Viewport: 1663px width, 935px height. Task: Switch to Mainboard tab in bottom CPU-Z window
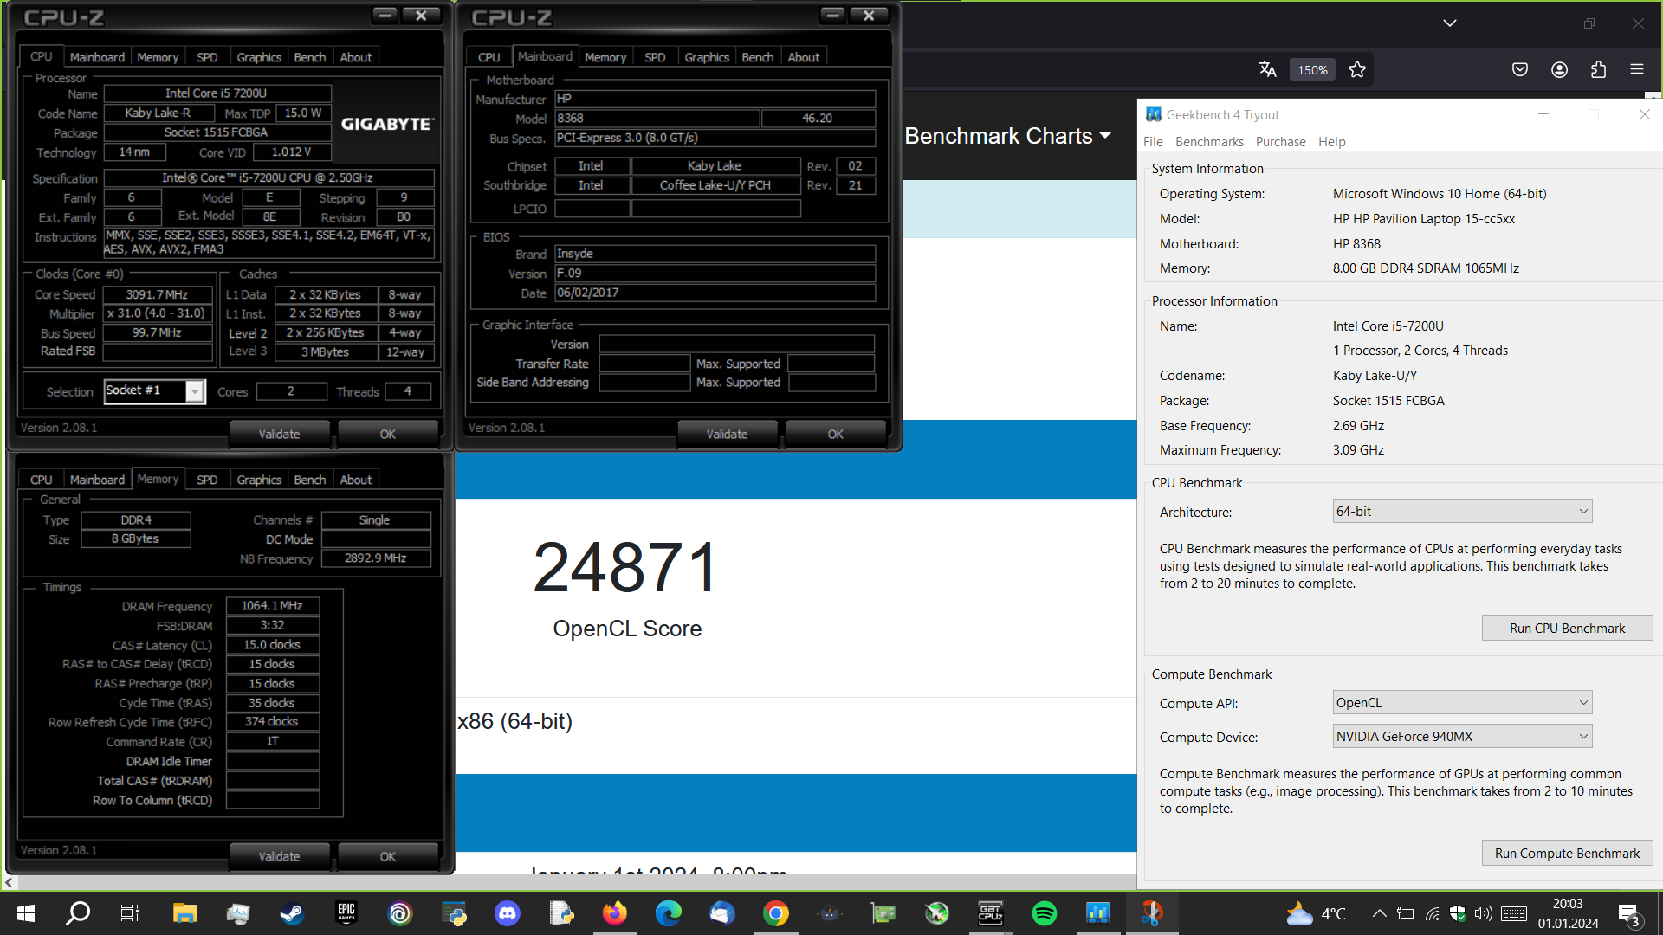pos(97,480)
